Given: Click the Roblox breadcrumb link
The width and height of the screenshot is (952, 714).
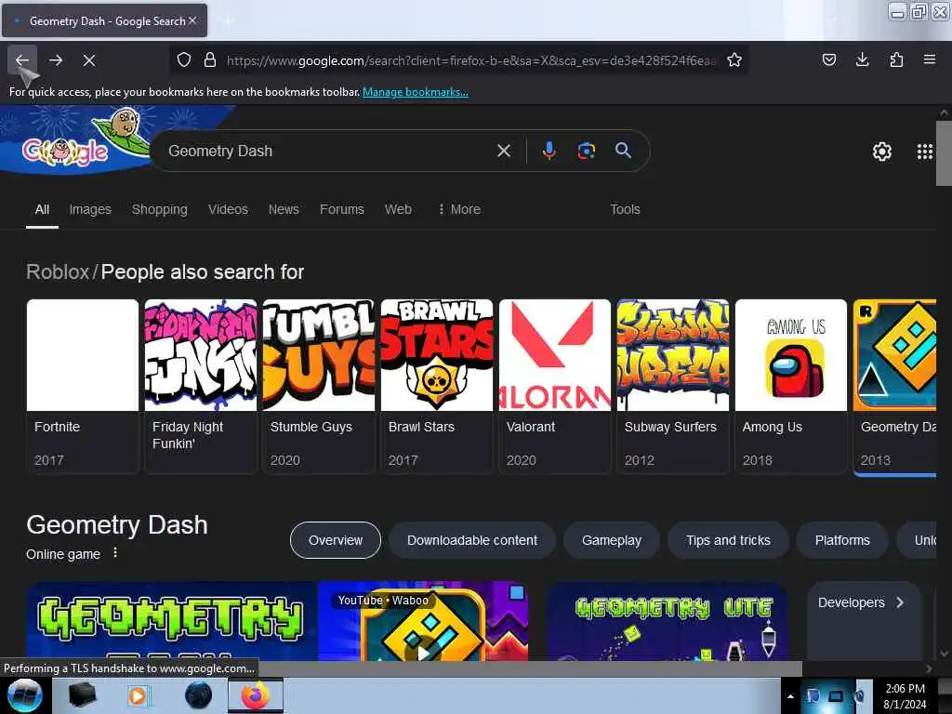Looking at the screenshot, I should coord(58,272).
